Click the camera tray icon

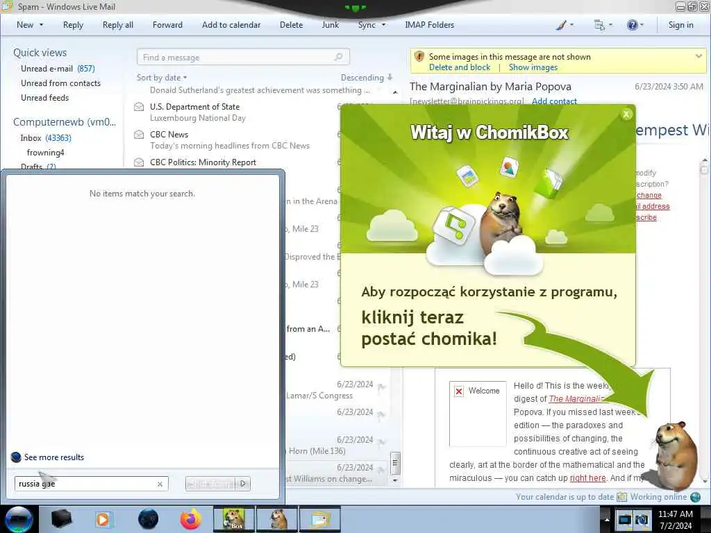coord(642,519)
